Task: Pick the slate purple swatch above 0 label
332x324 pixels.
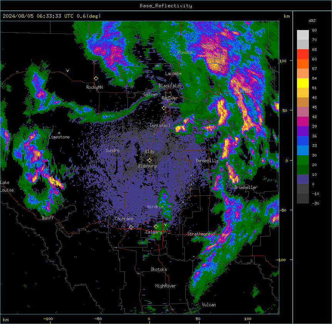Action: click(303, 179)
